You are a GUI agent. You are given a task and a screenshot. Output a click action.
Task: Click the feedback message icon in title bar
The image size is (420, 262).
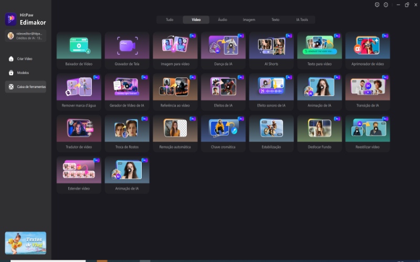[x=377, y=5]
